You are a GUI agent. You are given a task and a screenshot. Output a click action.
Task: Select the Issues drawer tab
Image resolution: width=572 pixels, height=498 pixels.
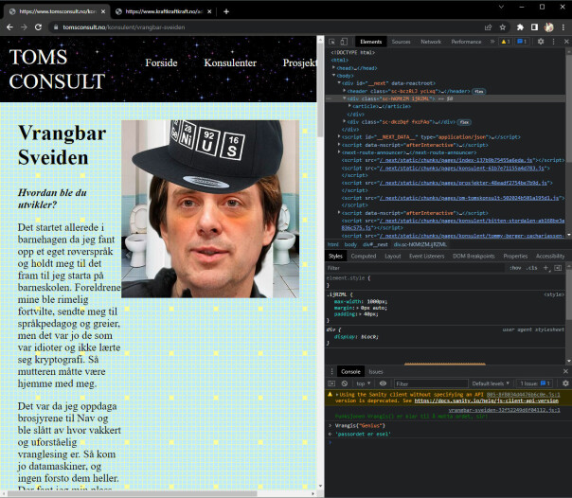tap(376, 371)
